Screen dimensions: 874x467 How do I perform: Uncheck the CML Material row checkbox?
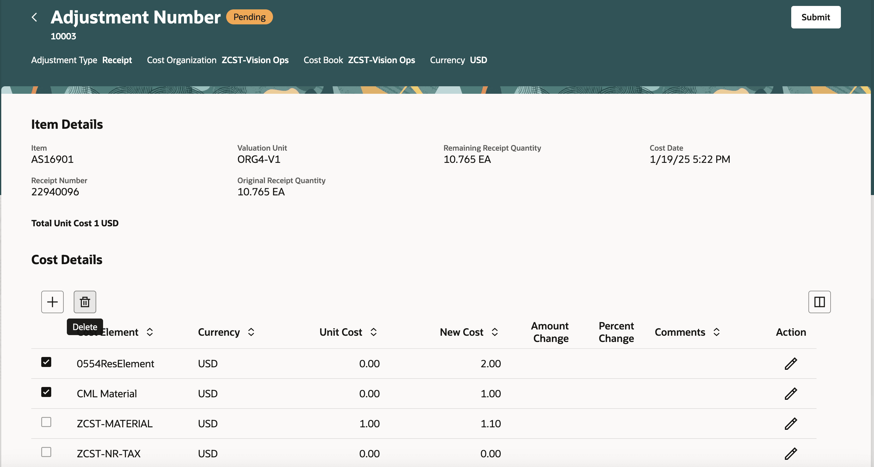(46, 392)
